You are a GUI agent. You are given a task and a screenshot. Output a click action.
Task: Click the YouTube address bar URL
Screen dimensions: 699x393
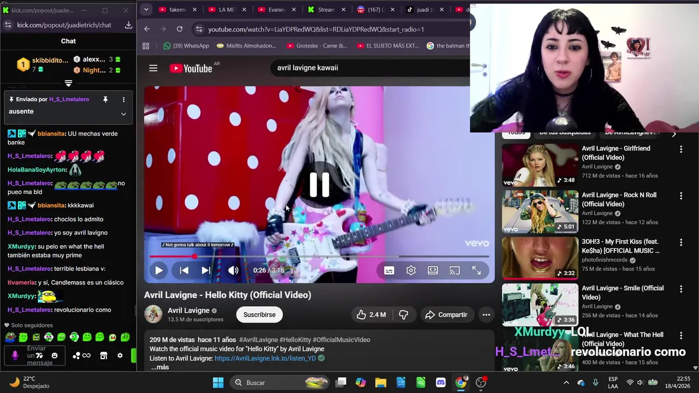316,29
